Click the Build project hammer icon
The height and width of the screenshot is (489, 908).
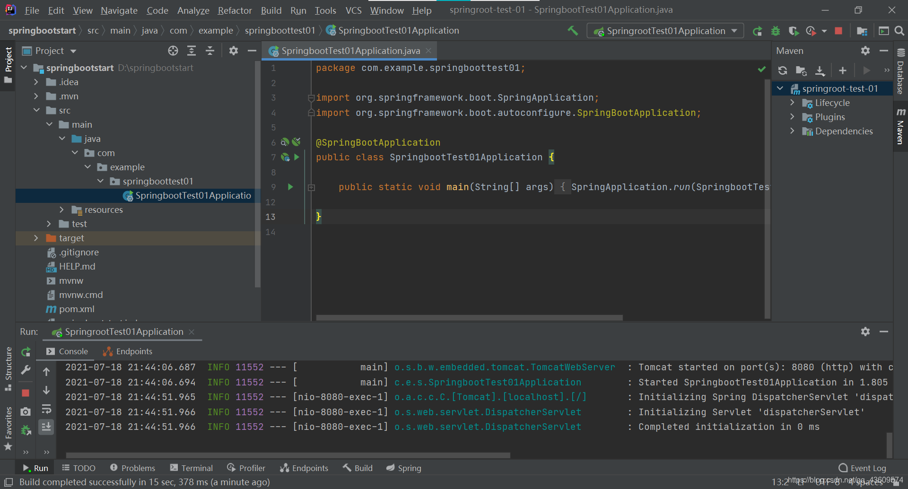[573, 31]
